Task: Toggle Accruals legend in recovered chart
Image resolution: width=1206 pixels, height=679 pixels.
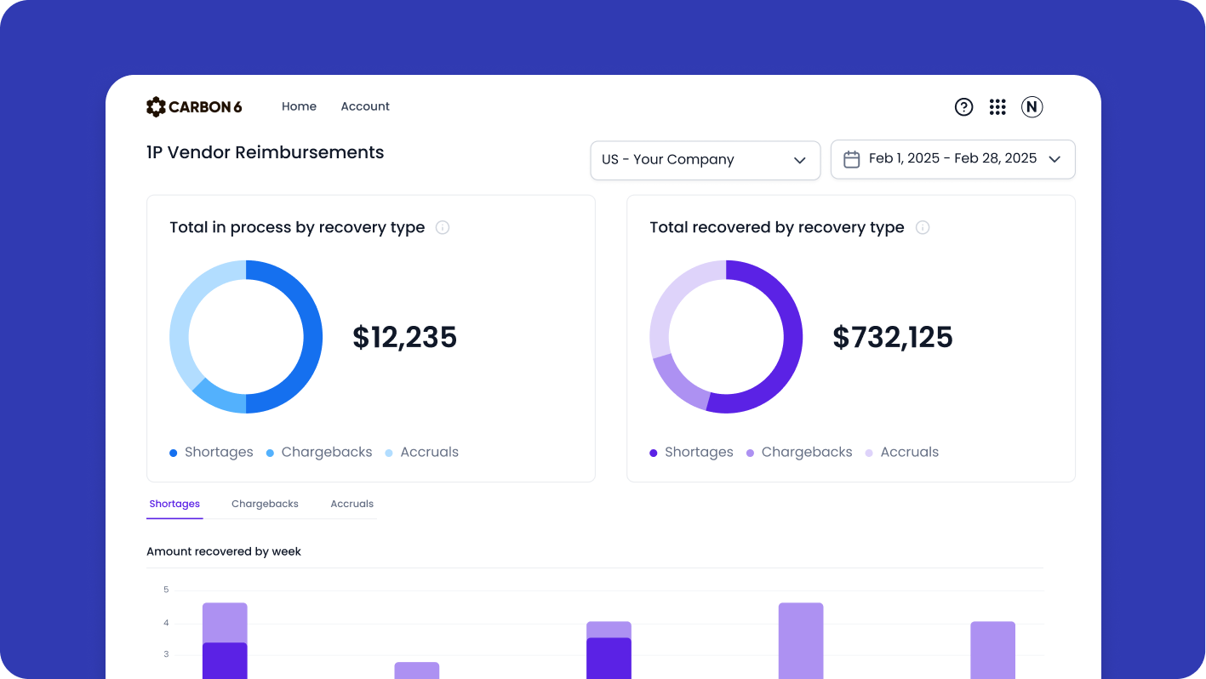Action: click(902, 452)
